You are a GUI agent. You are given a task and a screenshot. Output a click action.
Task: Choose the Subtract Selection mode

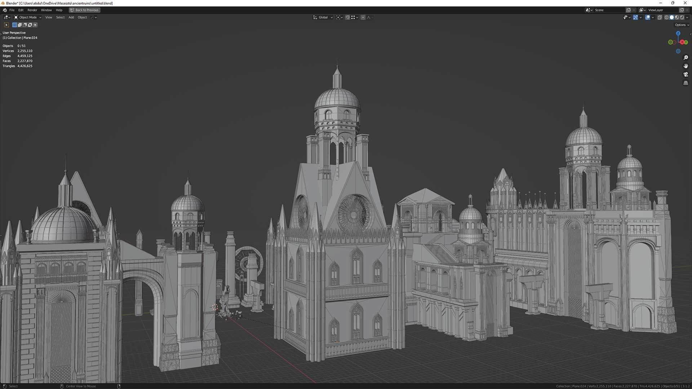25,25
